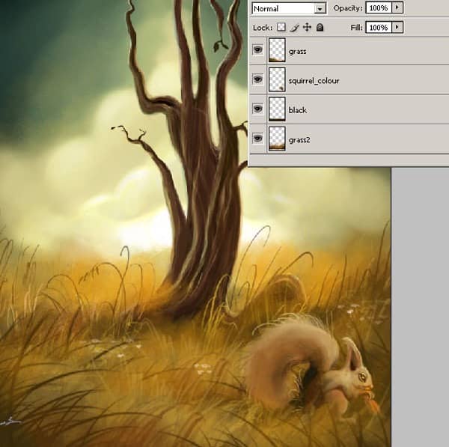Open the Fill slider arrow
The image size is (449, 447).
click(397, 27)
